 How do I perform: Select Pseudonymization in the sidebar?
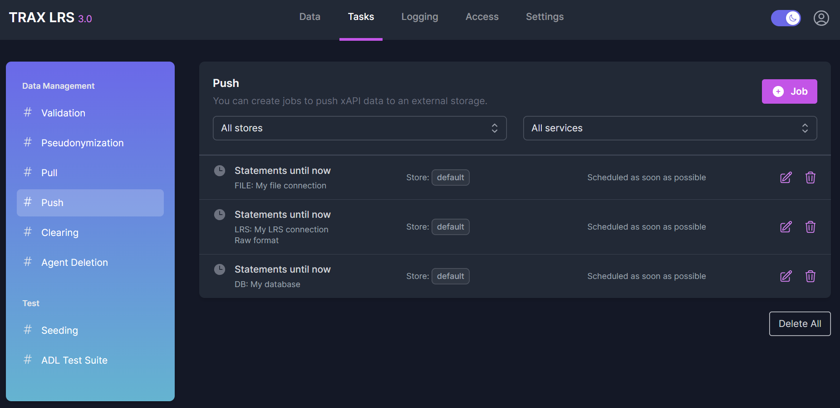tap(82, 143)
